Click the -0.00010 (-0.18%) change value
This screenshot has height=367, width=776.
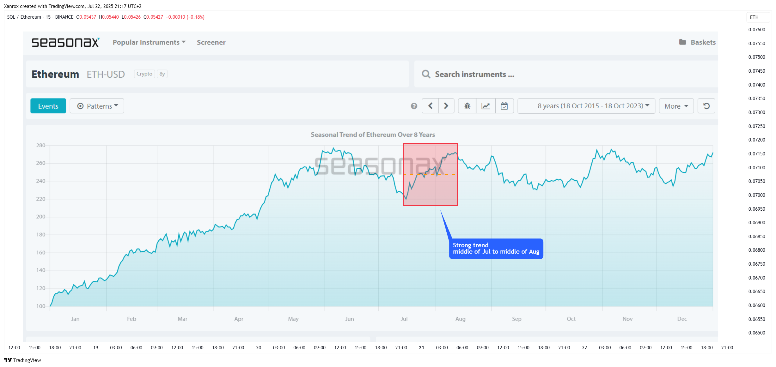coord(185,17)
